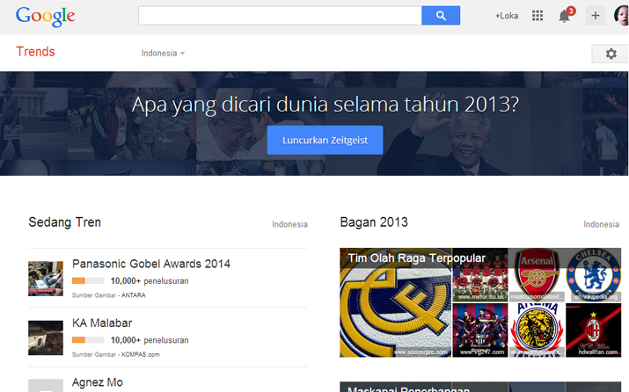629x392 pixels.
Task: Open the notifications bell
Action: click(x=565, y=16)
